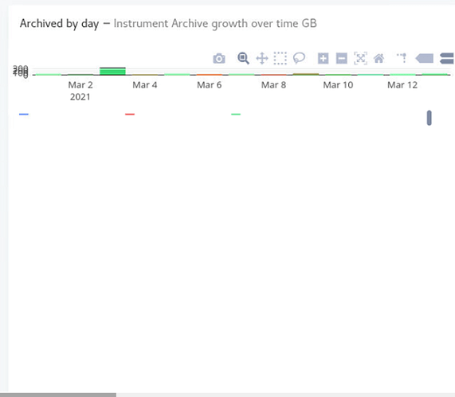
Task: Select the Zoom magnifier tool
Action: [243, 58]
